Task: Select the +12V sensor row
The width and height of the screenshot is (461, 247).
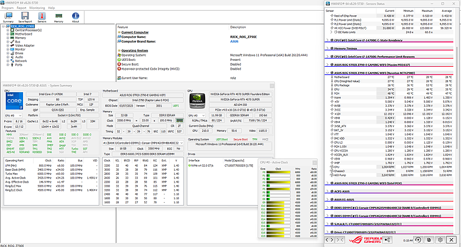Action: point(390,113)
